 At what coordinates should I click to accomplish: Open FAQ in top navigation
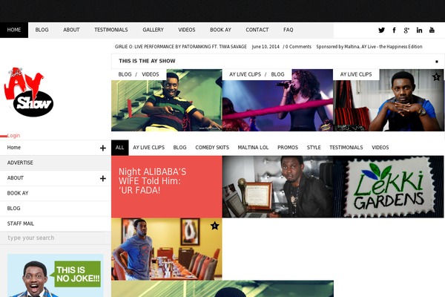pos(288,30)
